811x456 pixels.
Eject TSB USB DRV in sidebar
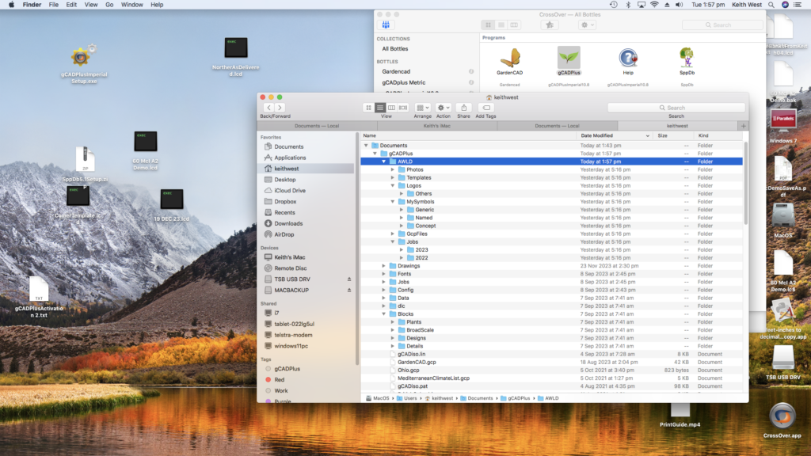click(349, 279)
